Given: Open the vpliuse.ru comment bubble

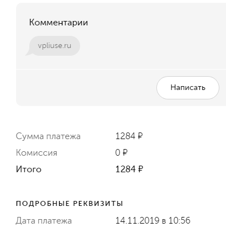Looking at the screenshot, I should pos(55,46).
